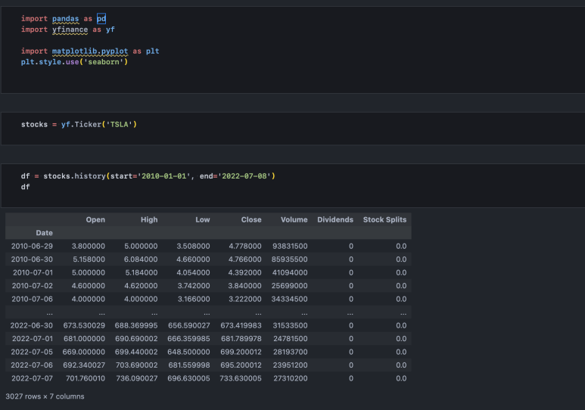The width and height of the screenshot is (585, 410).
Task: Select the row dated 2022-07-06
Action: (x=208, y=365)
